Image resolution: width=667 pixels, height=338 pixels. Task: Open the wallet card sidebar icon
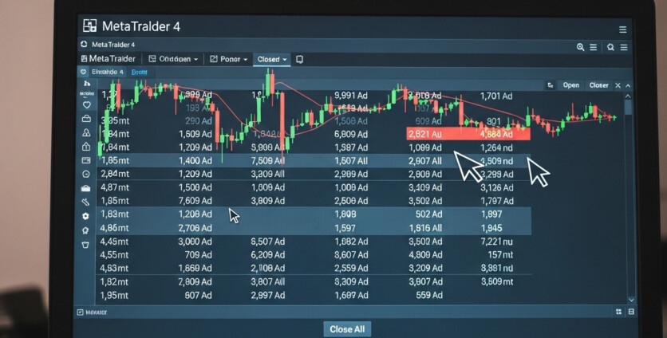point(86,160)
